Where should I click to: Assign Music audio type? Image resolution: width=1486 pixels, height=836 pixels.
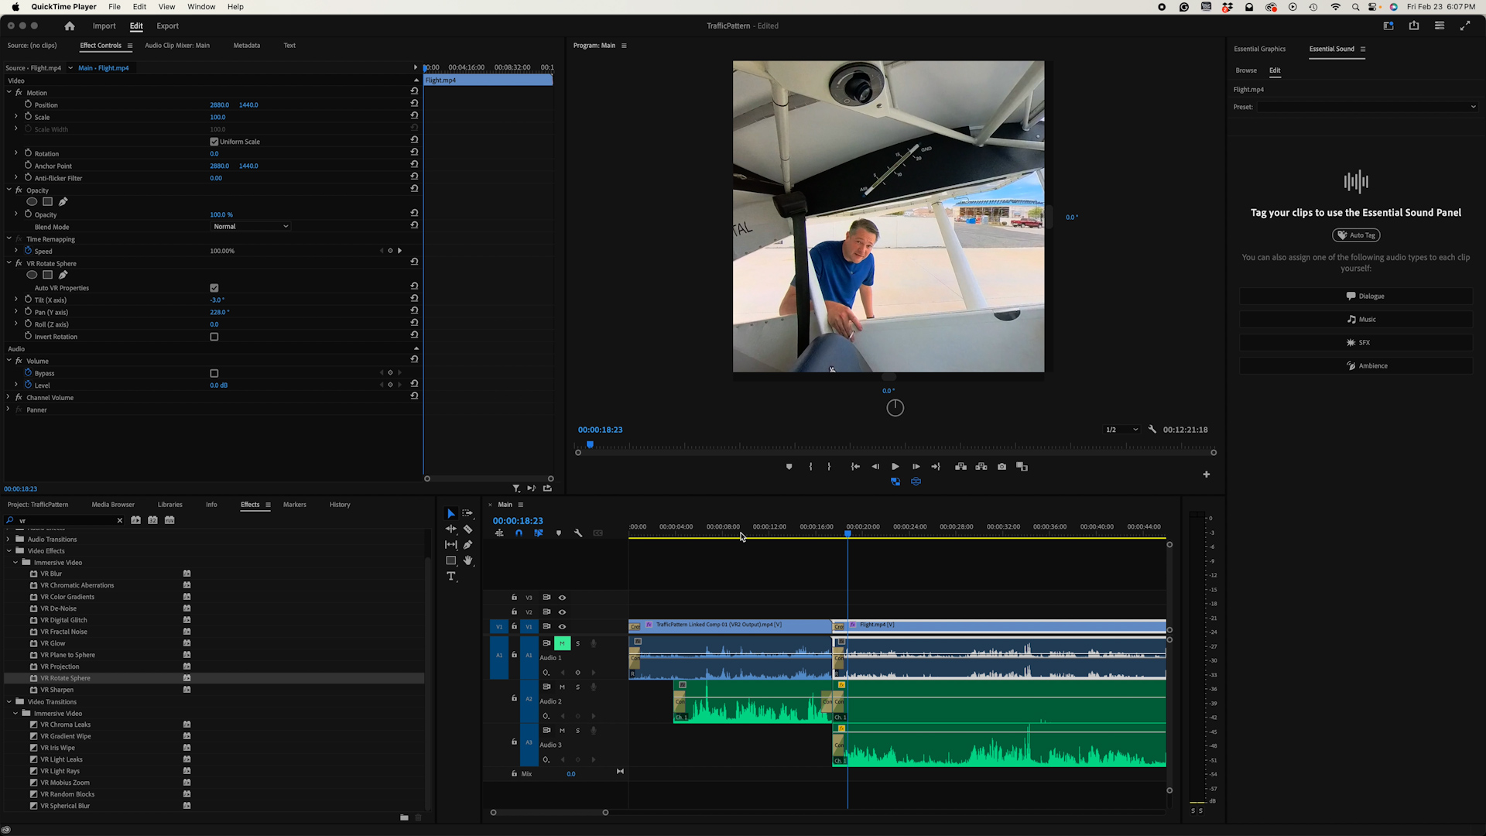(1356, 320)
